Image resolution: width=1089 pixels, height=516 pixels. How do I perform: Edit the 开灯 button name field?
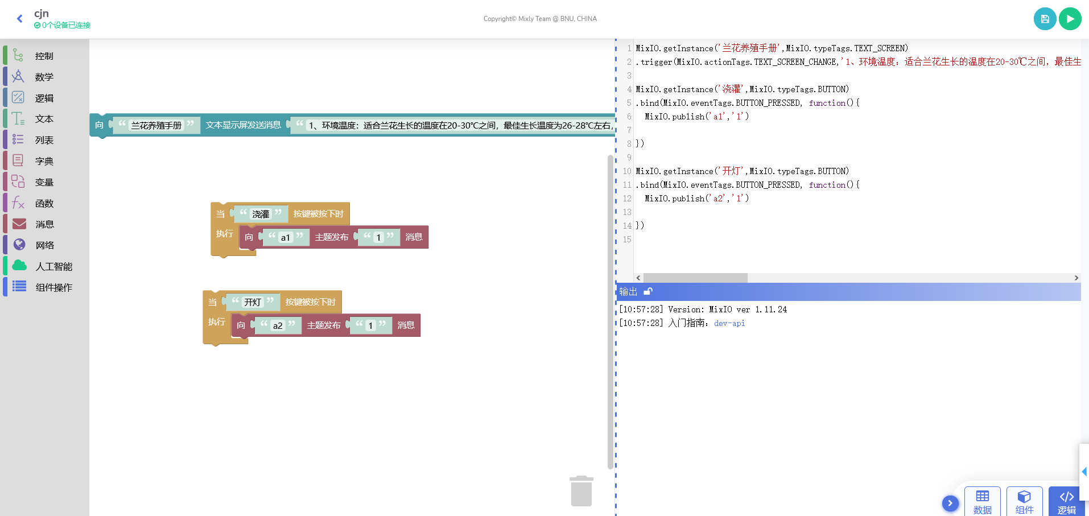tap(253, 302)
